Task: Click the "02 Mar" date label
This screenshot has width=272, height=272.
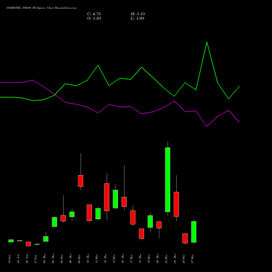Action: (45, 259)
